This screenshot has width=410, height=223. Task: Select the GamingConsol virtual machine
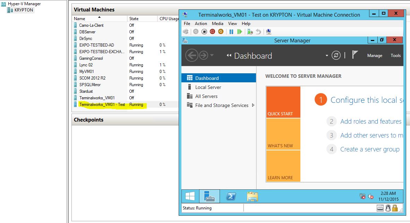click(91, 58)
